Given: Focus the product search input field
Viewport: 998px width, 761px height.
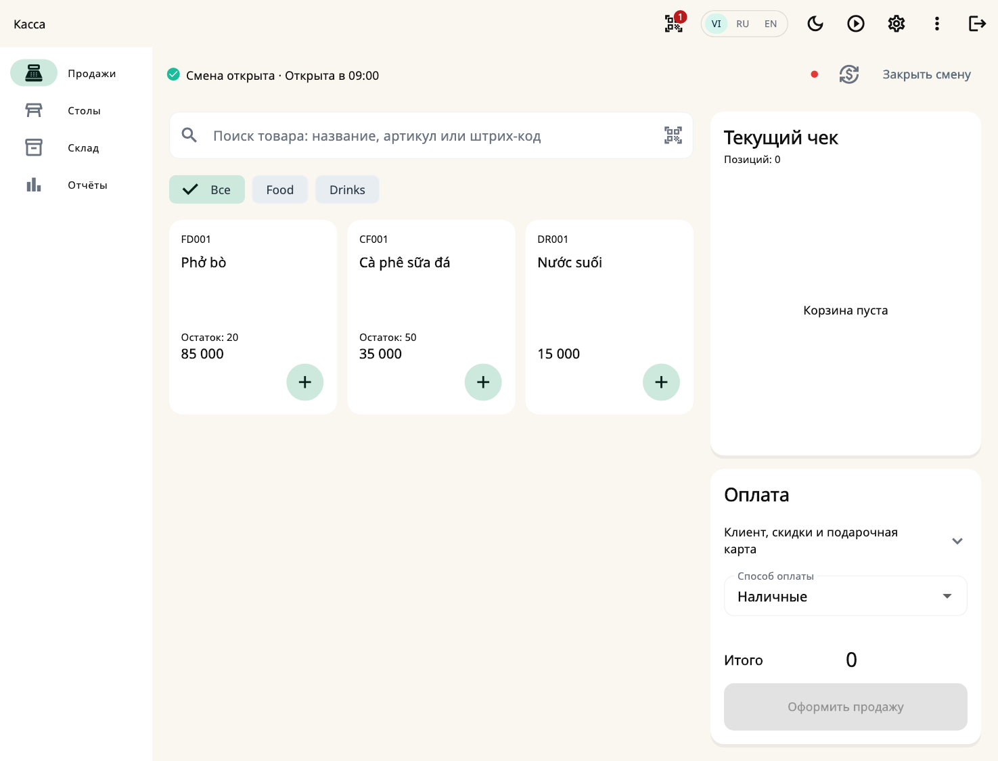Looking at the screenshot, I should pyautogui.click(x=431, y=135).
